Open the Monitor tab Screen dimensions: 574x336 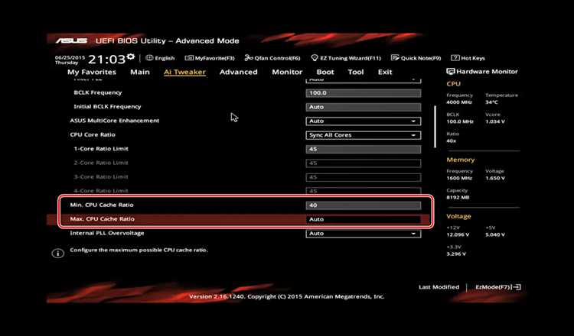tap(287, 72)
